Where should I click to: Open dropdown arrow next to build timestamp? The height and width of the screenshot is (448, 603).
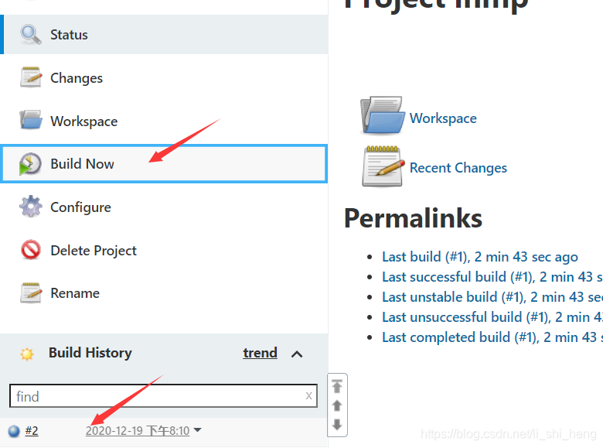pos(197,430)
